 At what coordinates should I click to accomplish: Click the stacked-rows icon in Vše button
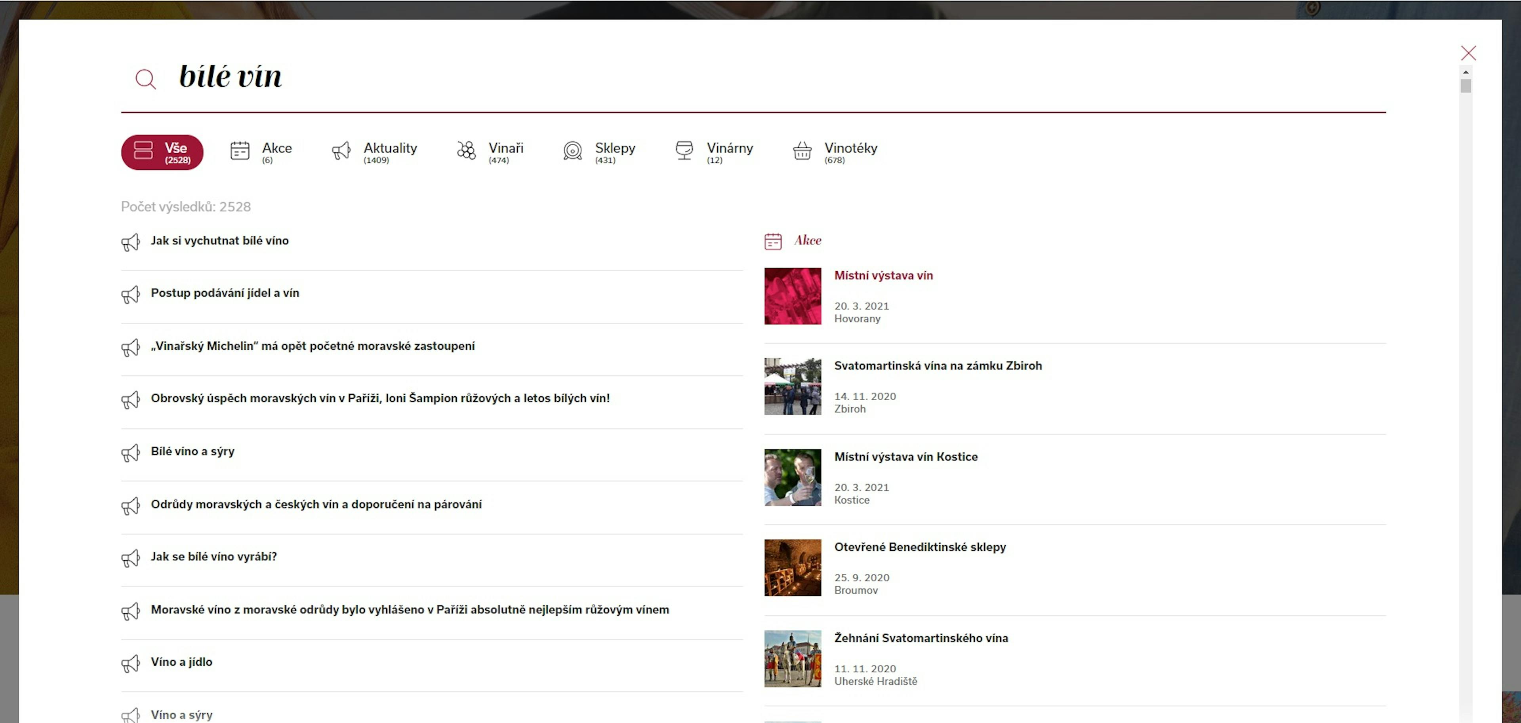pyautogui.click(x=143, y=150)
